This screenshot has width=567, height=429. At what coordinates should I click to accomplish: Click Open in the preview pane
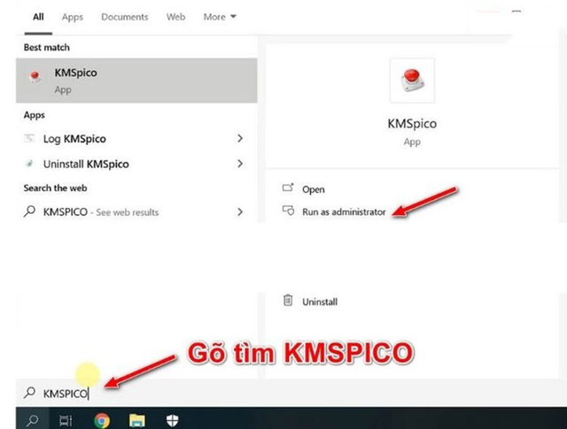coord(314,189)
